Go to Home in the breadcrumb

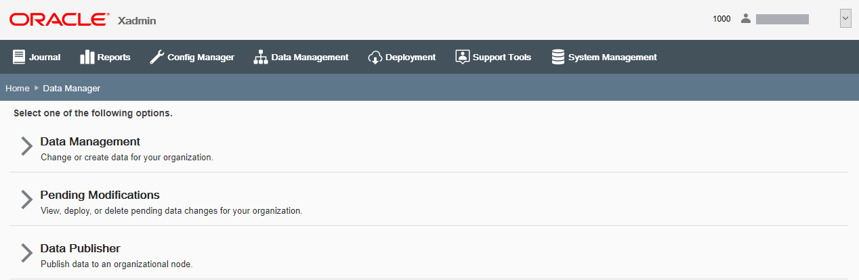(18, 89)
